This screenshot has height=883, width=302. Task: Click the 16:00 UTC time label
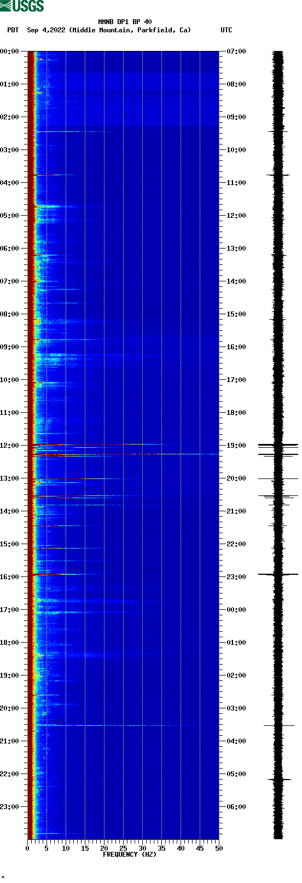coord(236,347)
